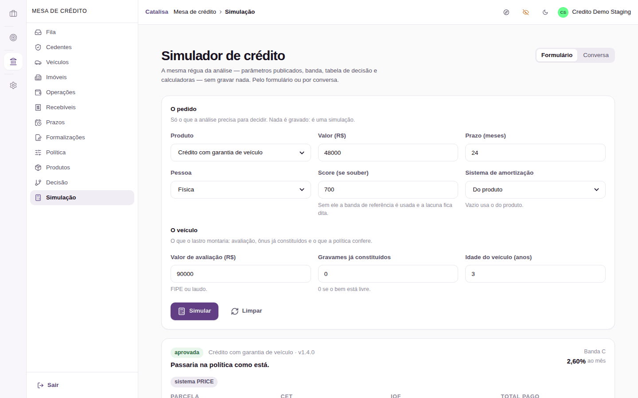Click the Limpar button
Image resolution: width=638 pixels, height=398 pixels.
pyautogui.click(x=246, y=311)
